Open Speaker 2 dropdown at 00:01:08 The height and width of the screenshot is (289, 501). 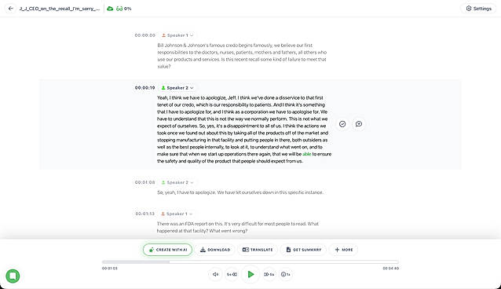coord(177,182)
